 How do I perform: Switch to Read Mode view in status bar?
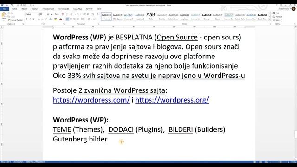(x=255, y=162)
